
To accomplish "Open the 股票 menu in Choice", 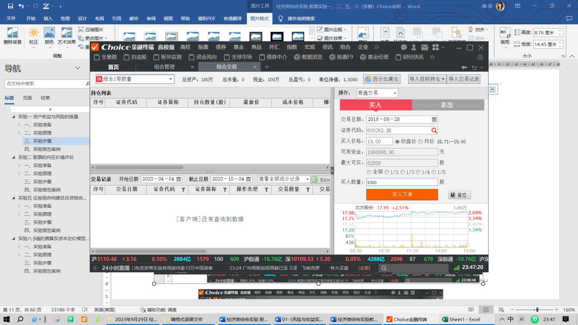I will (x=203, y=47).
